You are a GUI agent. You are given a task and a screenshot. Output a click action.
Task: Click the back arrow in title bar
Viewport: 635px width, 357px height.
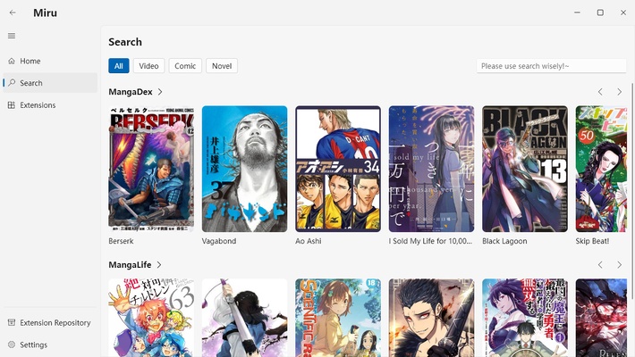click(13, 12)
